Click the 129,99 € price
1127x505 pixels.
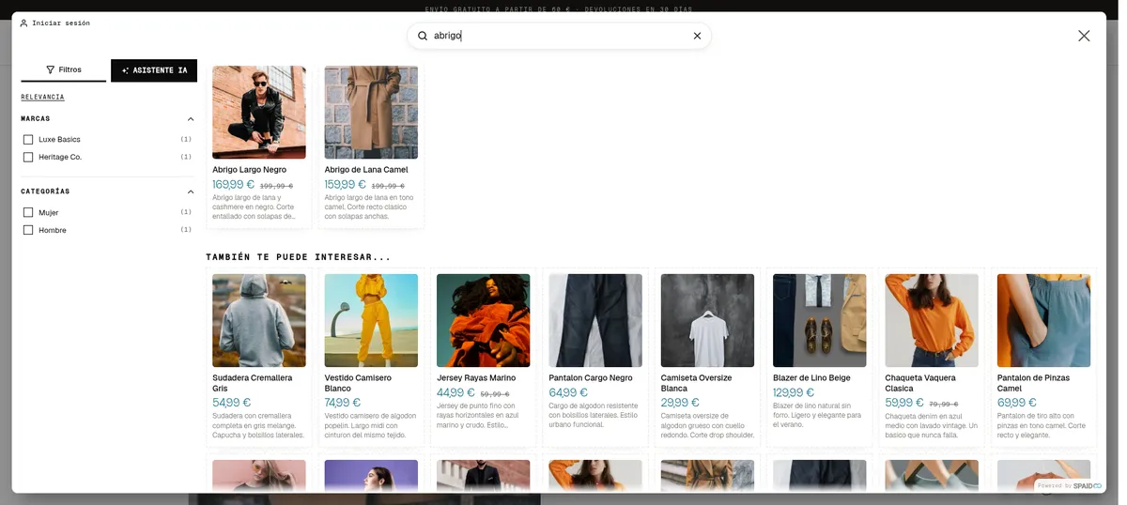click(794, 393)
